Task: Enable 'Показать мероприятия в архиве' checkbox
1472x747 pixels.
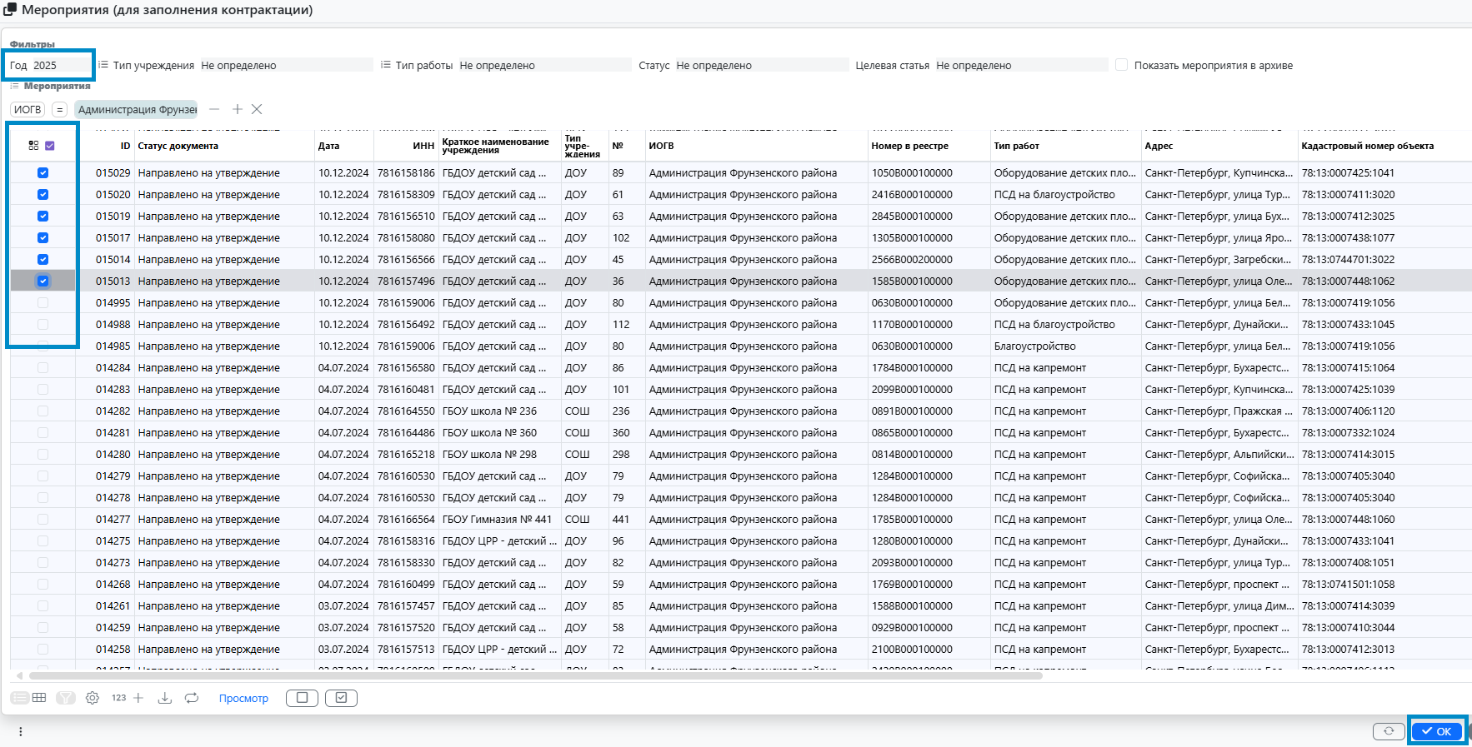Action: point(1121,65)
